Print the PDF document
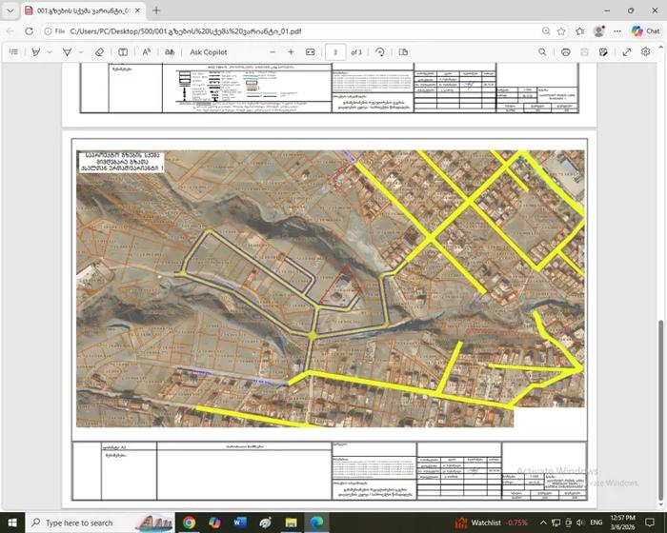Image resolution: width=667 pixels, height=533 pixels. coord(565,51)
